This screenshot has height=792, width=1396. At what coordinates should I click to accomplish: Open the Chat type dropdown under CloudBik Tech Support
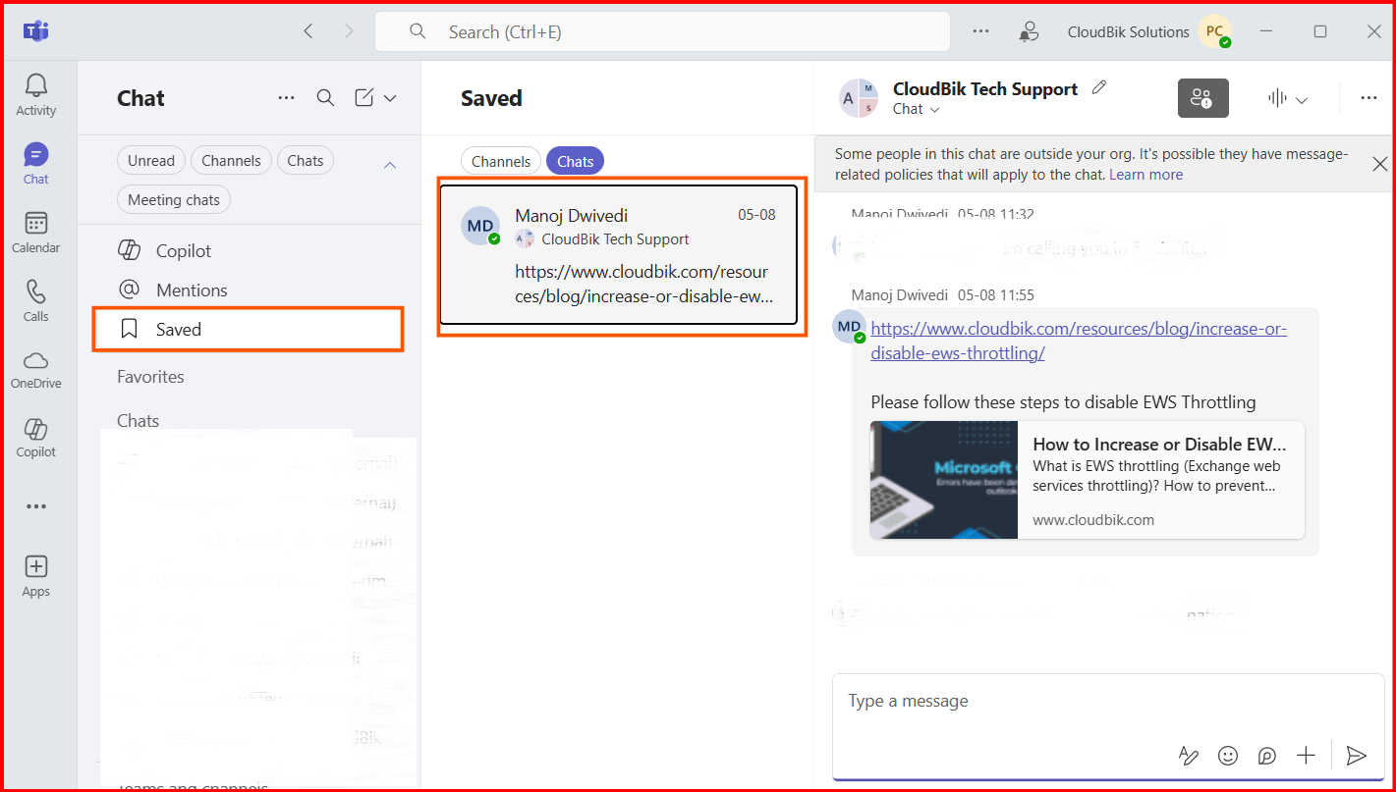click(x=914, y=109)
